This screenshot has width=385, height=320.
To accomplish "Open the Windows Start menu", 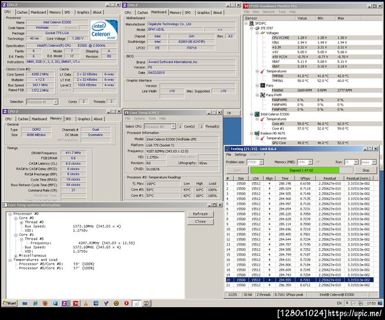I will pyautogui.click(x=10, y=303).
